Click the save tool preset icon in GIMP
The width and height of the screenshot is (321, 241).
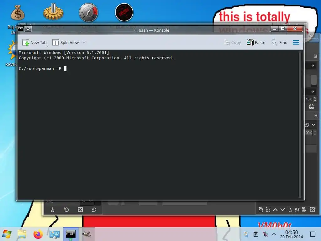(x=53, y=210)
